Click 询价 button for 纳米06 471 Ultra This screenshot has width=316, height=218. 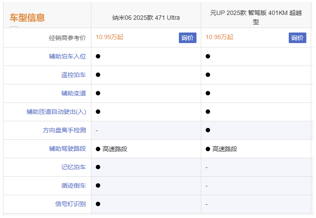tap(187, 38)
